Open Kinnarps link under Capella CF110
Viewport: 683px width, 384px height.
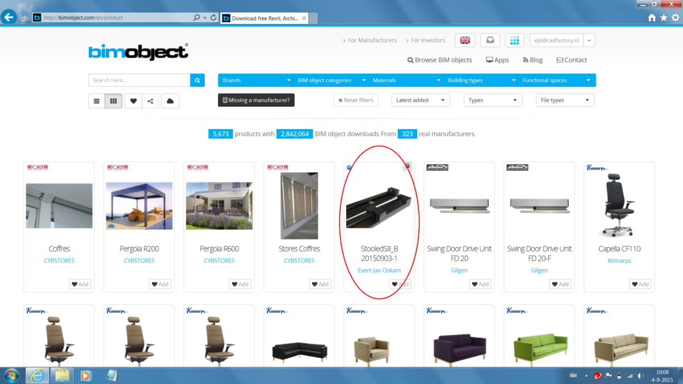click(619, 261)
